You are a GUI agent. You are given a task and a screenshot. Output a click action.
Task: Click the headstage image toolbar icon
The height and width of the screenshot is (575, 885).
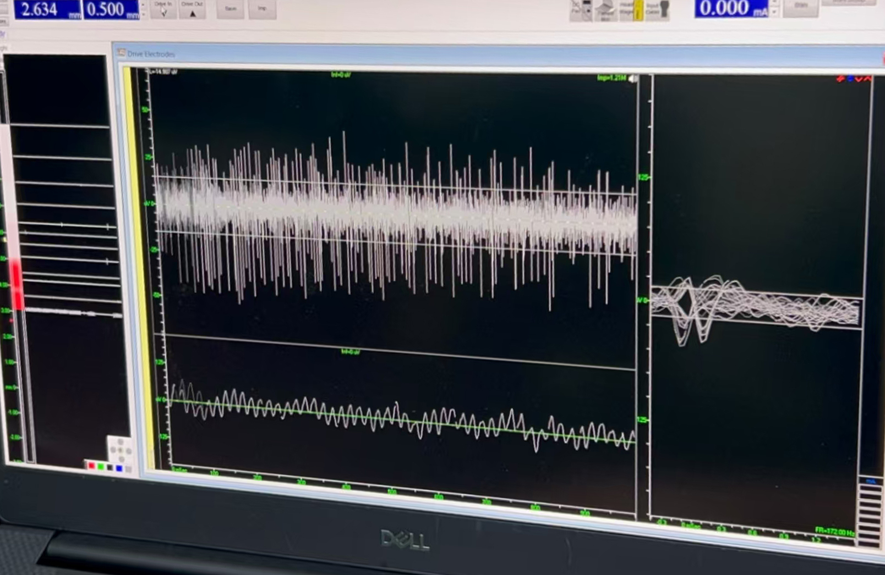click(x=605, y=10)
